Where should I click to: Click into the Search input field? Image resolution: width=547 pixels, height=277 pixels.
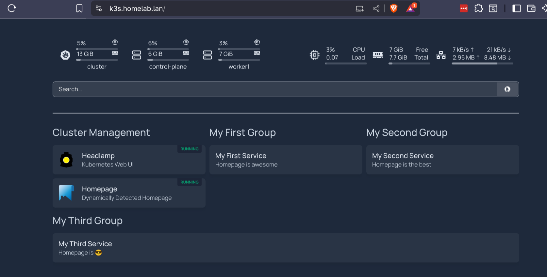click(x=274, y=89)
